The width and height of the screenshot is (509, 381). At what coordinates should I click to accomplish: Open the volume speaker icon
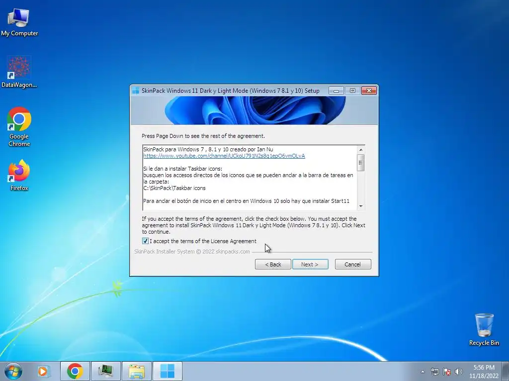point(459,372)
